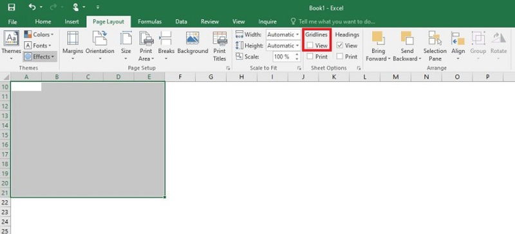515x234 pixels.
Task: Switch to the View ribbon tab
Action: click(x=238, y=22)
